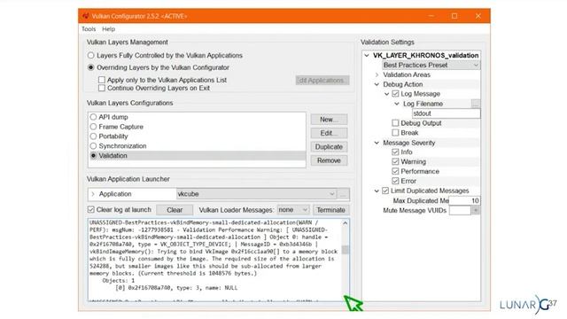This screenshot has height=319, width=567.
Task: Click the add button beside Mute Message VUIDs
Action: point(476,211)
